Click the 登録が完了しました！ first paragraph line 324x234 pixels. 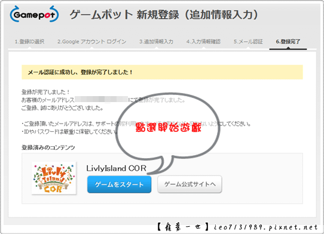(x=46, y=92)
